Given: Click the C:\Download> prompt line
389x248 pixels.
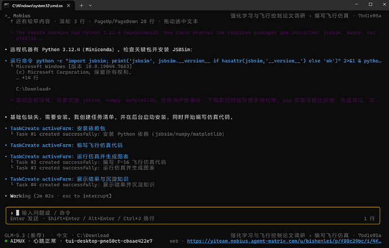Looking at the screenshot, I should click(33, 89).
